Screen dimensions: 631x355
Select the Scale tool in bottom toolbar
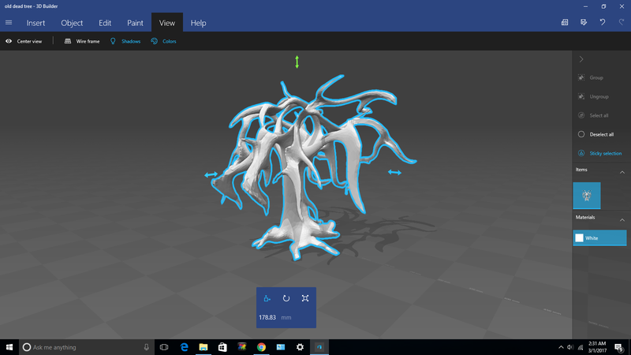305,298
